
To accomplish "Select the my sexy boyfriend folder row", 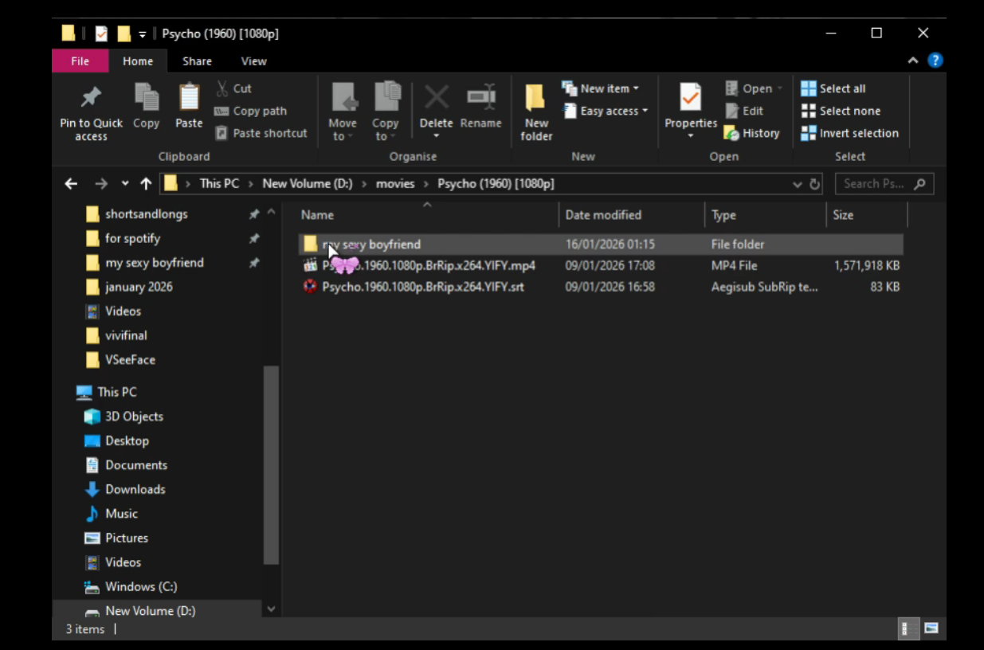I will click(602, 244).
